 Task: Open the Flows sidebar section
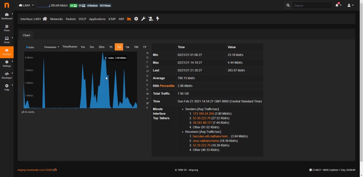pos(7,28)
